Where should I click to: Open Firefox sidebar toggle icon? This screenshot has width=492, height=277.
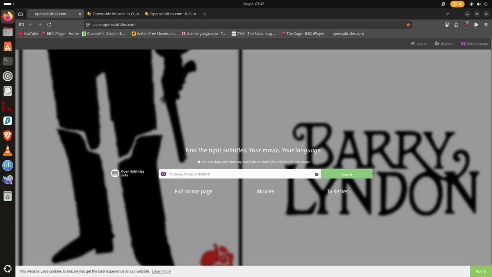[22, 25]
